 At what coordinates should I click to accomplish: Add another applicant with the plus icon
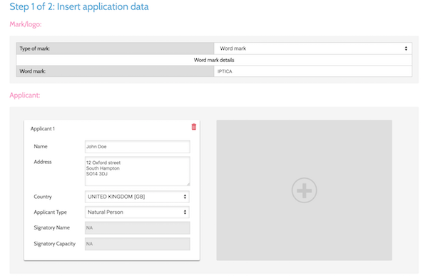304,190
